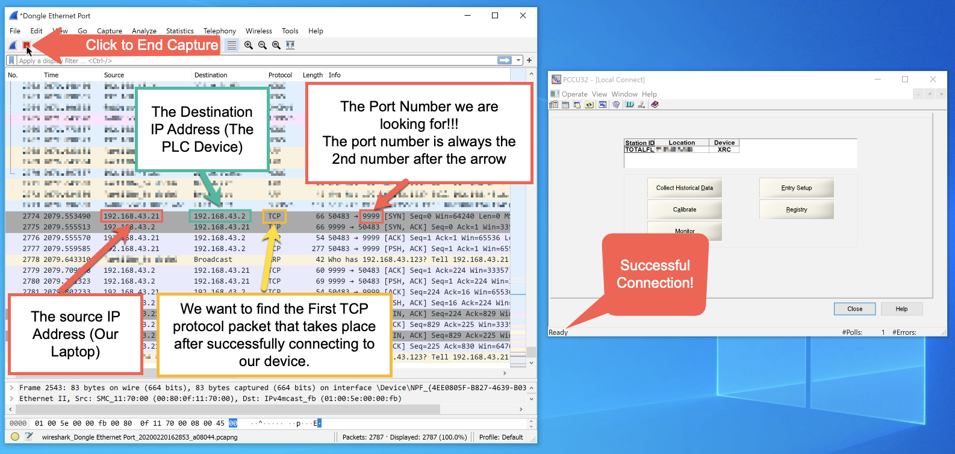Click Collect Historical Data button
This screenshot has width=955, height=454.
(685, 188)
